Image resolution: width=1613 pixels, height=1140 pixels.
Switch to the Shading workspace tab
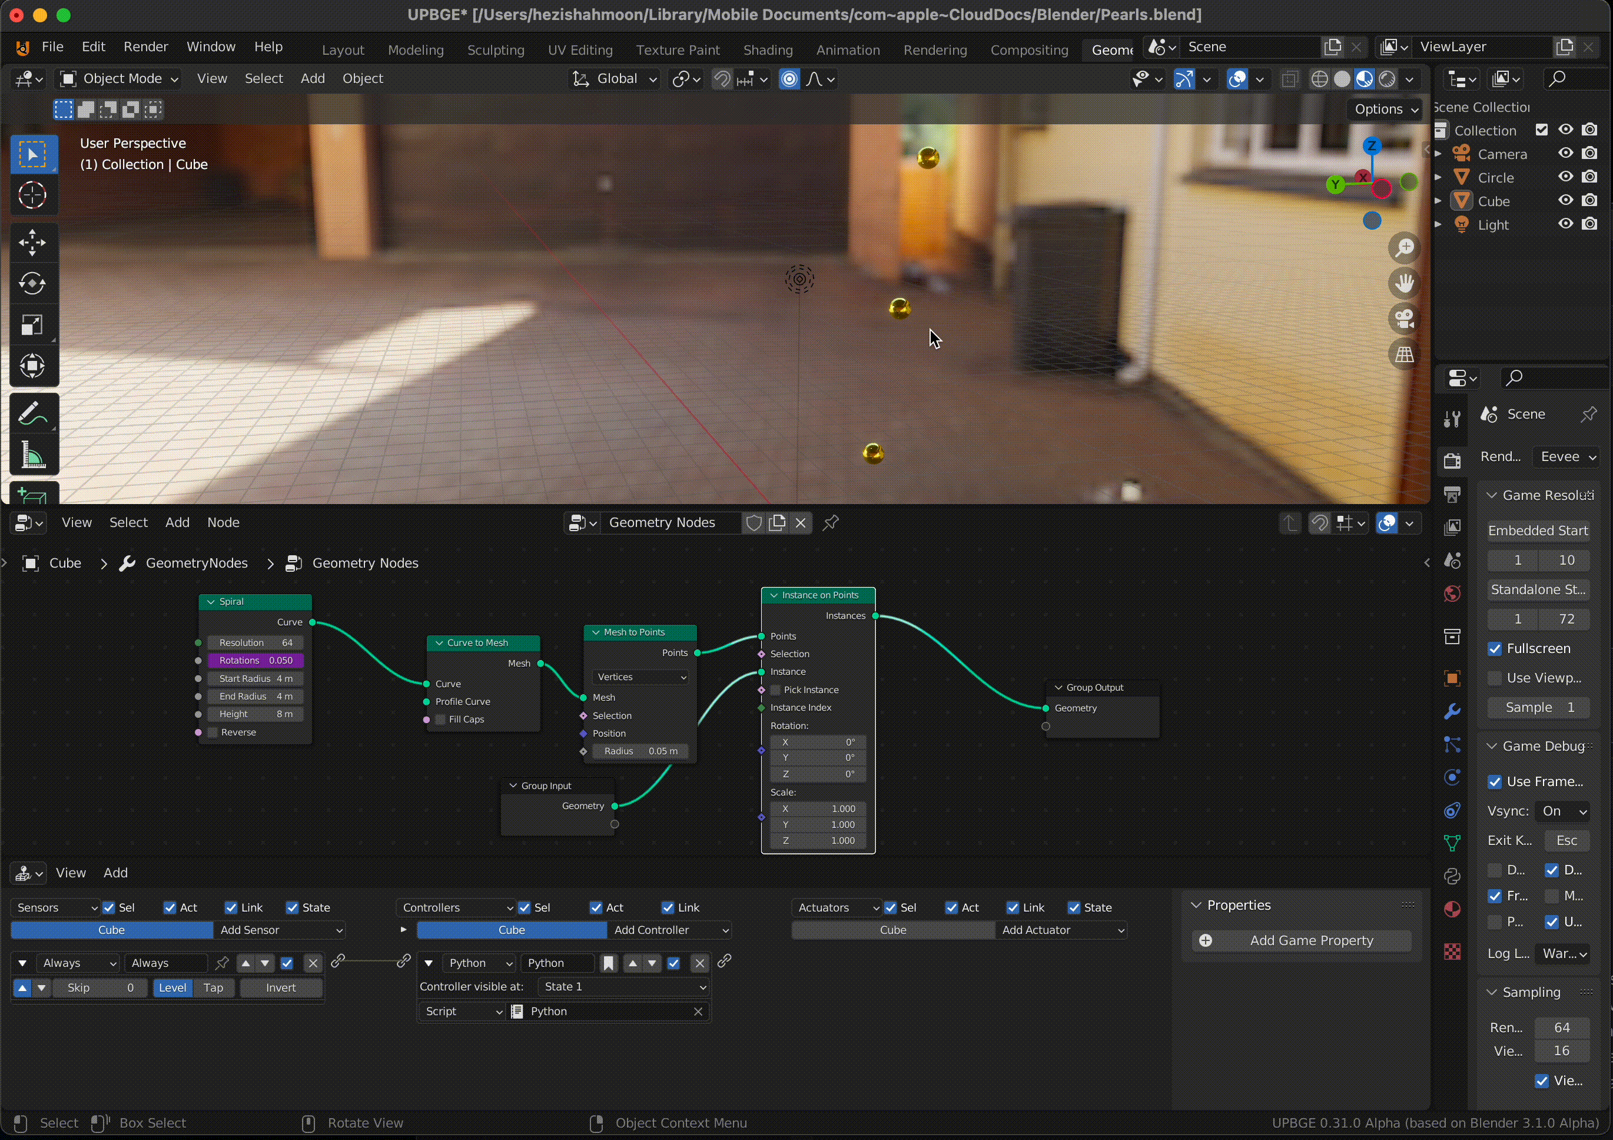pos(767,50)
